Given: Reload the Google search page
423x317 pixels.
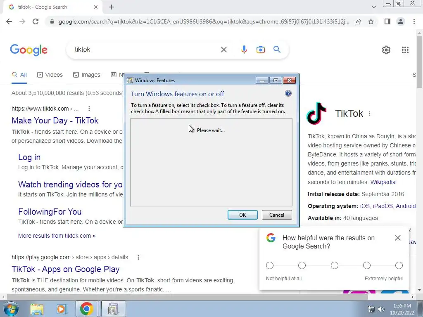Looking at the screenshot, I should click(36, 21).
